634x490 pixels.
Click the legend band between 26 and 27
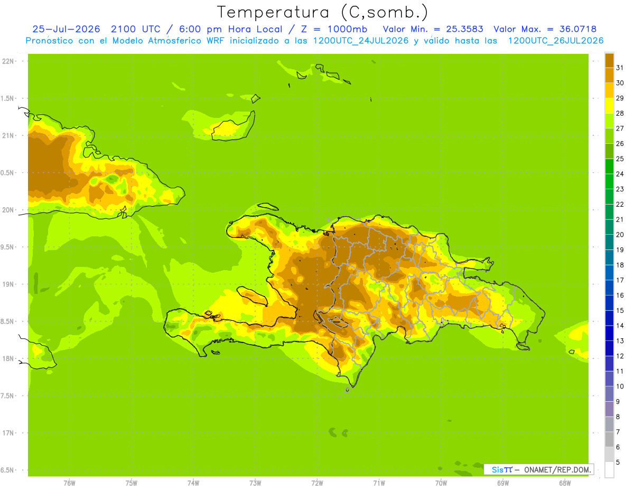[x=609, y=136]
